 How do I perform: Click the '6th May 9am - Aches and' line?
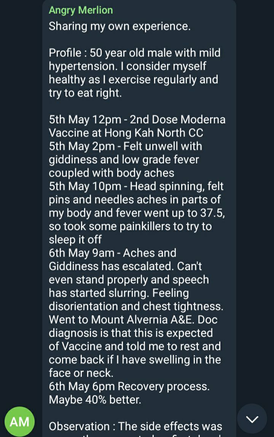click(112, 253)
